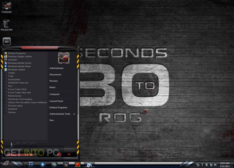This screenshot has width=234, height=168.
Task: Click the VirtualBox cube tray icon
Action: 207,165
